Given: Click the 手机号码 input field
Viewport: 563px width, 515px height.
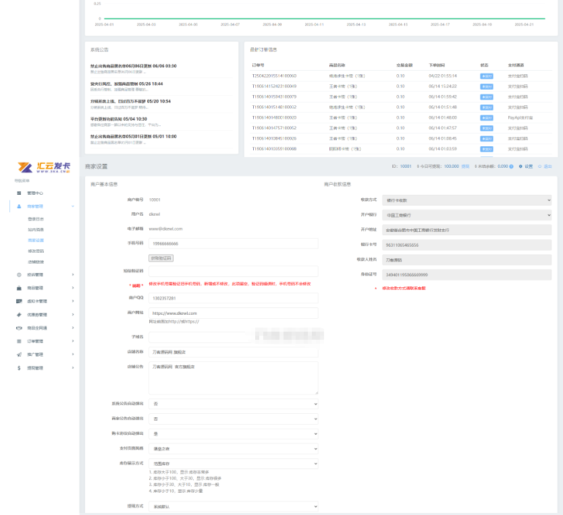Looking at the screenshot, I should click(x=233, y=243).
